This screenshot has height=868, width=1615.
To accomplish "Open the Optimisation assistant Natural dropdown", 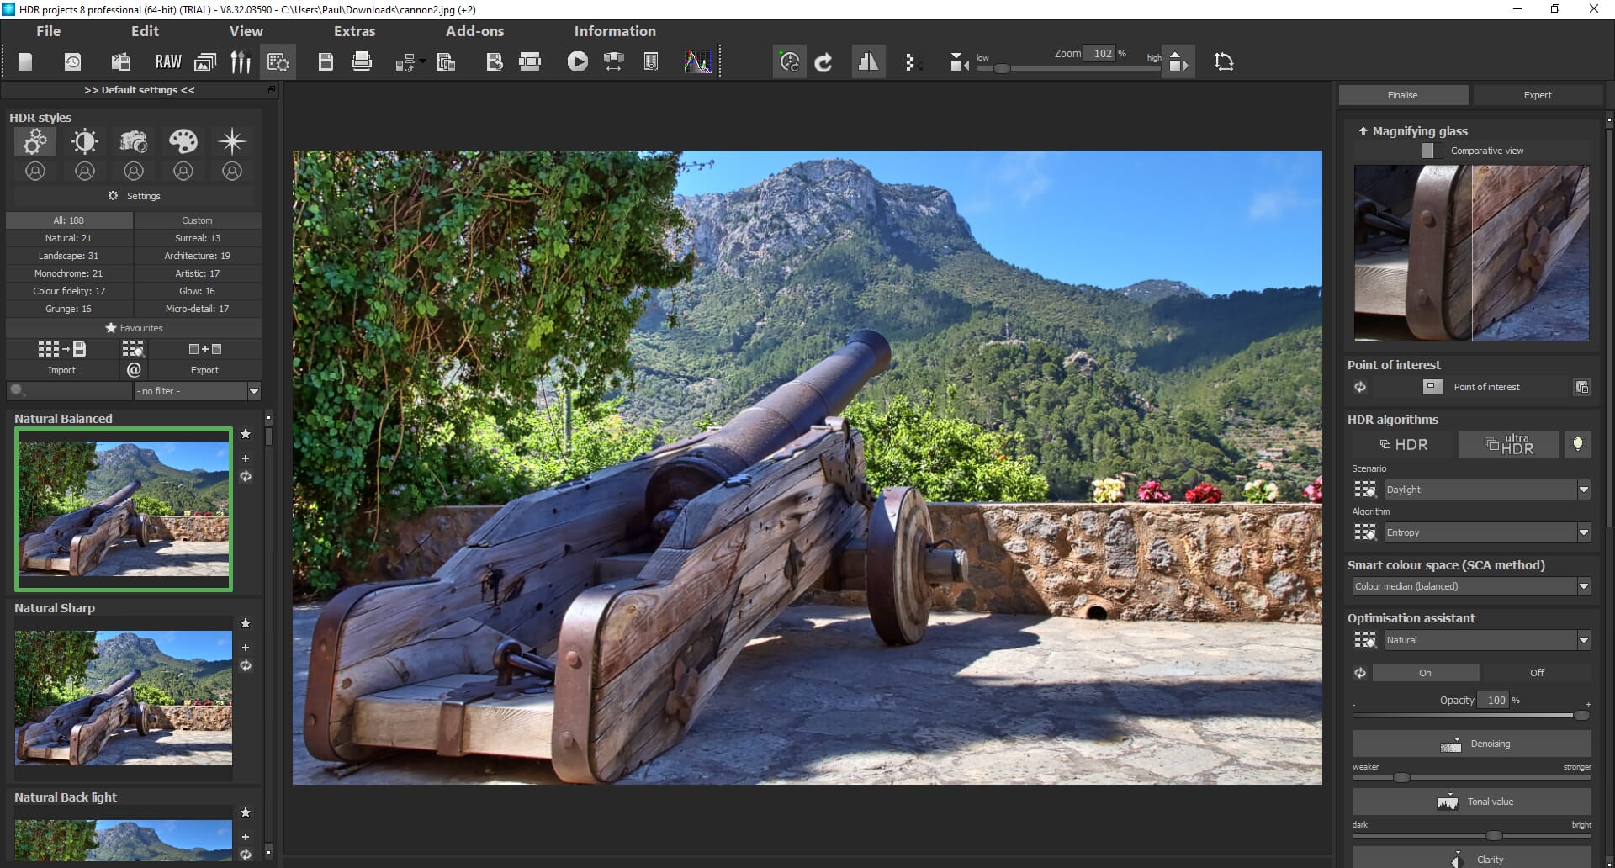I will tap(1487, 640).
